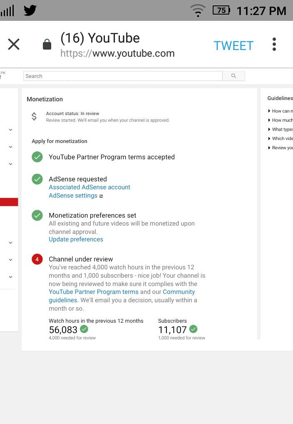
Task: Click the dollar sign account status icon
Action: (x=34, y=116)
